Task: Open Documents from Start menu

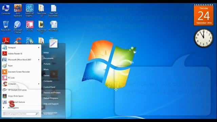Action: tap(48, 58)
